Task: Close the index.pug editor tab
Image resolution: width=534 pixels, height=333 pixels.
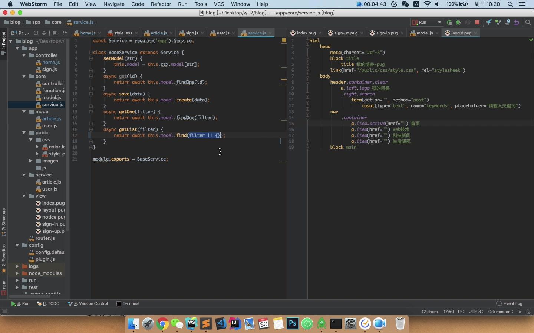Action: pos(320,33)
